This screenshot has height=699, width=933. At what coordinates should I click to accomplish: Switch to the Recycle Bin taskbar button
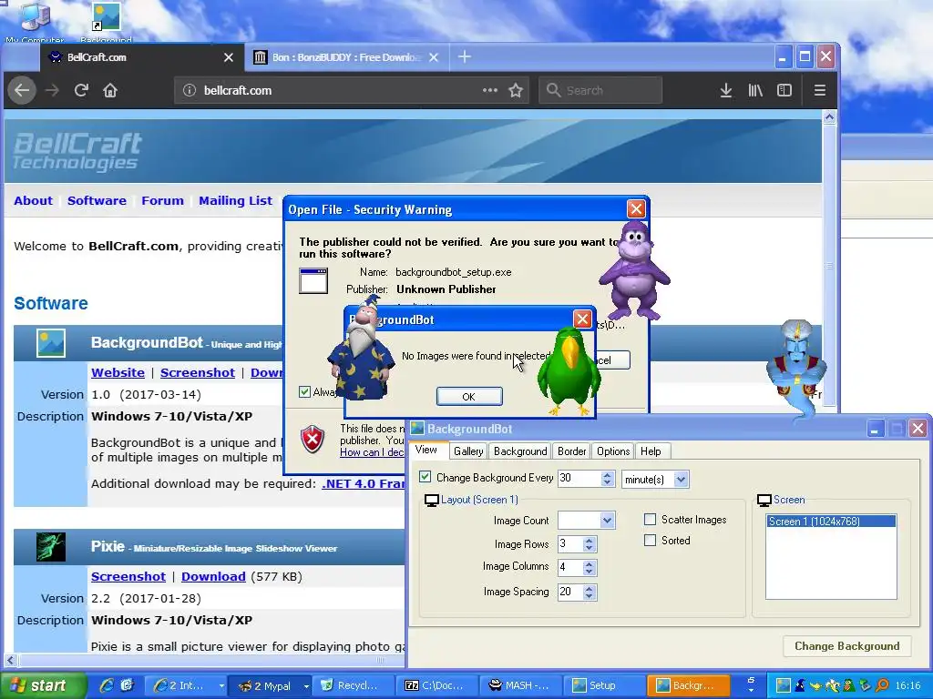(x=353, y=685)
